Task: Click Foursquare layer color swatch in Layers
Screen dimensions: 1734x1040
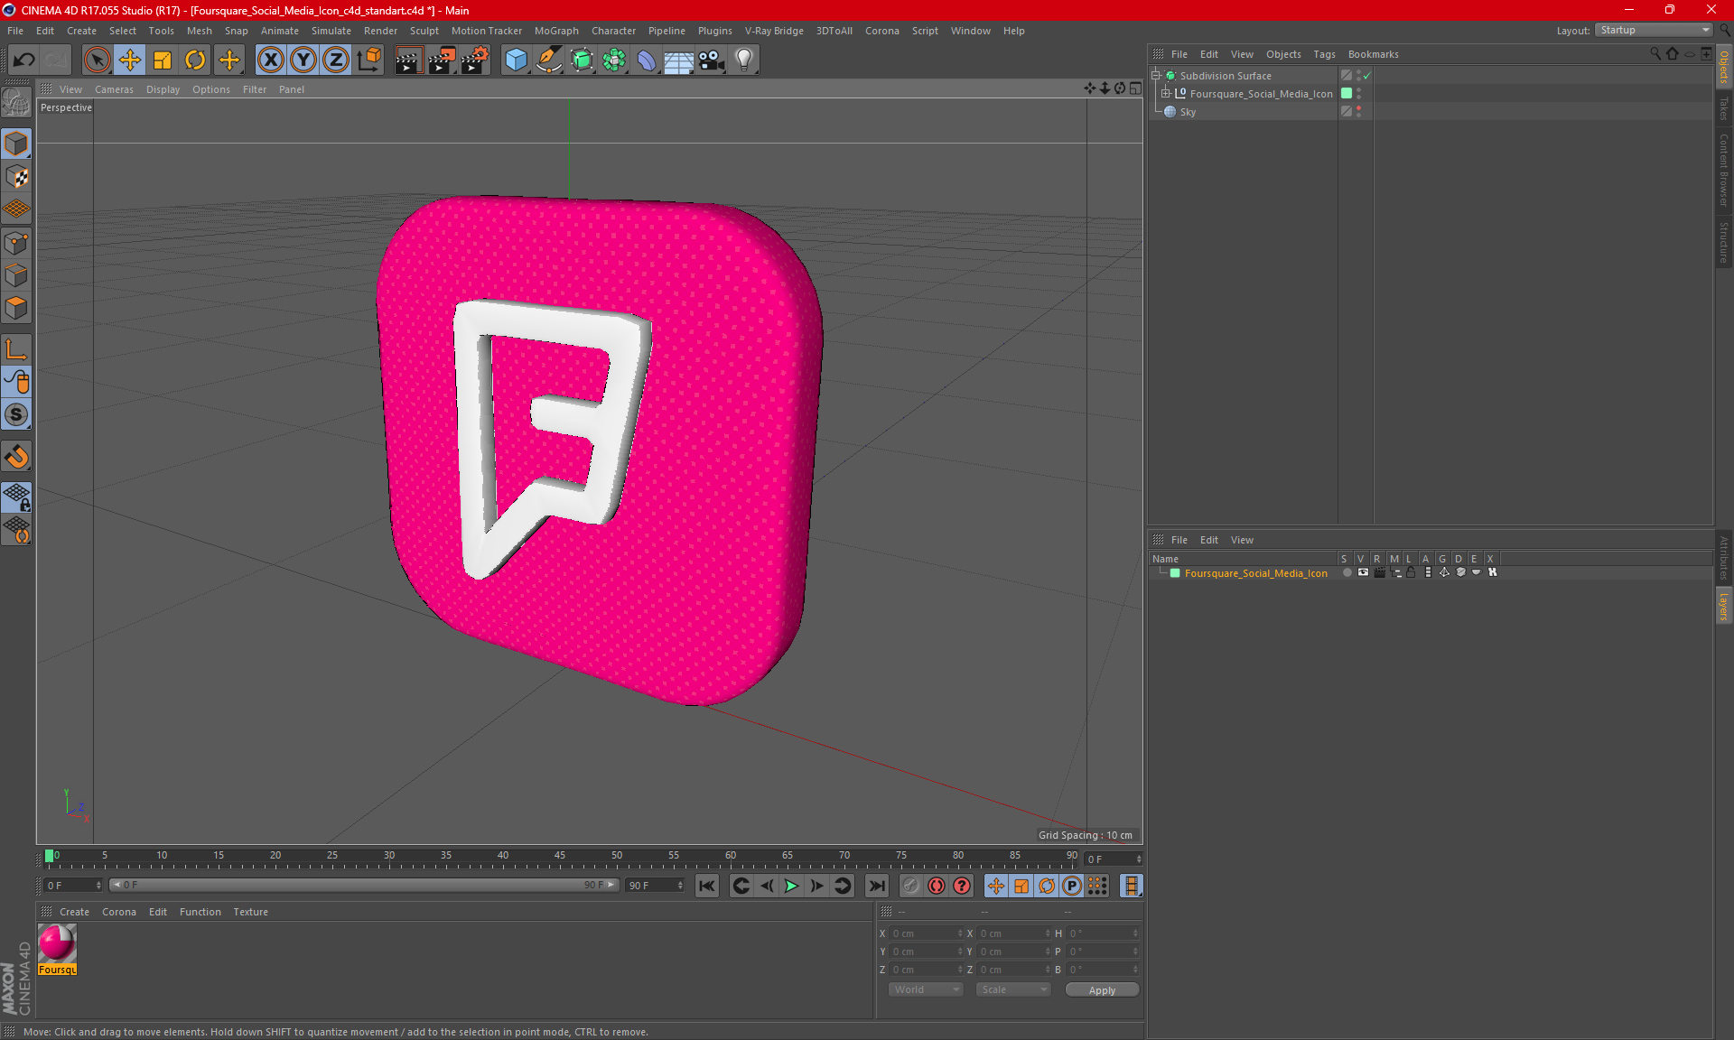Action: (1175, 573)
